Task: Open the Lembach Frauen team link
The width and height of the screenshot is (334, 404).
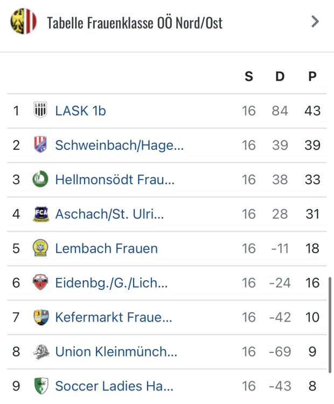Action: pos(107,248)
